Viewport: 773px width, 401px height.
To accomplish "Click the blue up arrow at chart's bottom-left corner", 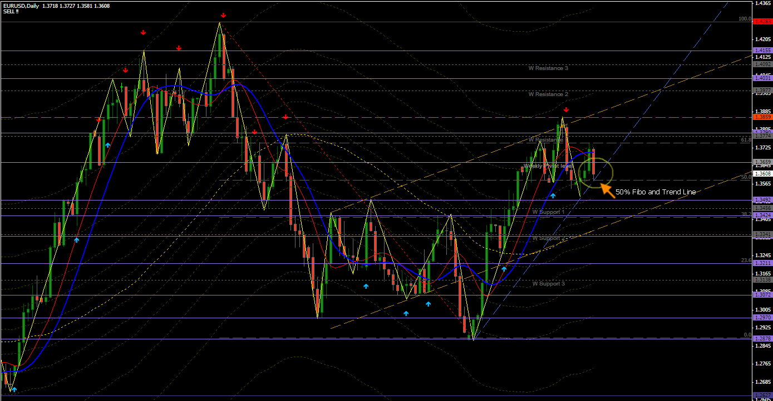I will [x=14, y=390].
